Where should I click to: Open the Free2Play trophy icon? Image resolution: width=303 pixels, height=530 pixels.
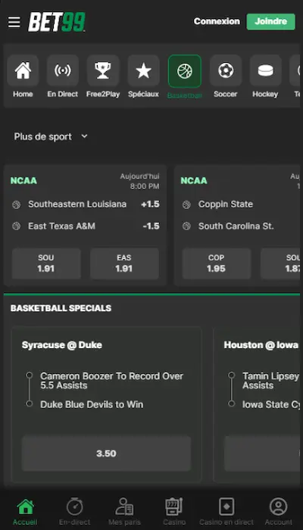click(x=103, y=70)
